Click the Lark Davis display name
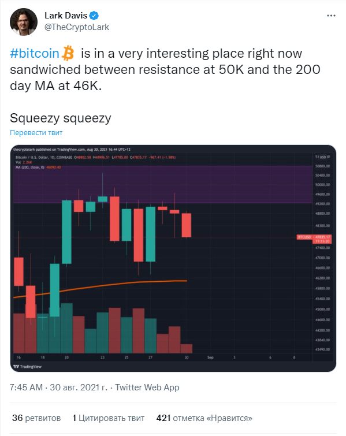This screenshot has width=346, height=436. coord(66,16)
